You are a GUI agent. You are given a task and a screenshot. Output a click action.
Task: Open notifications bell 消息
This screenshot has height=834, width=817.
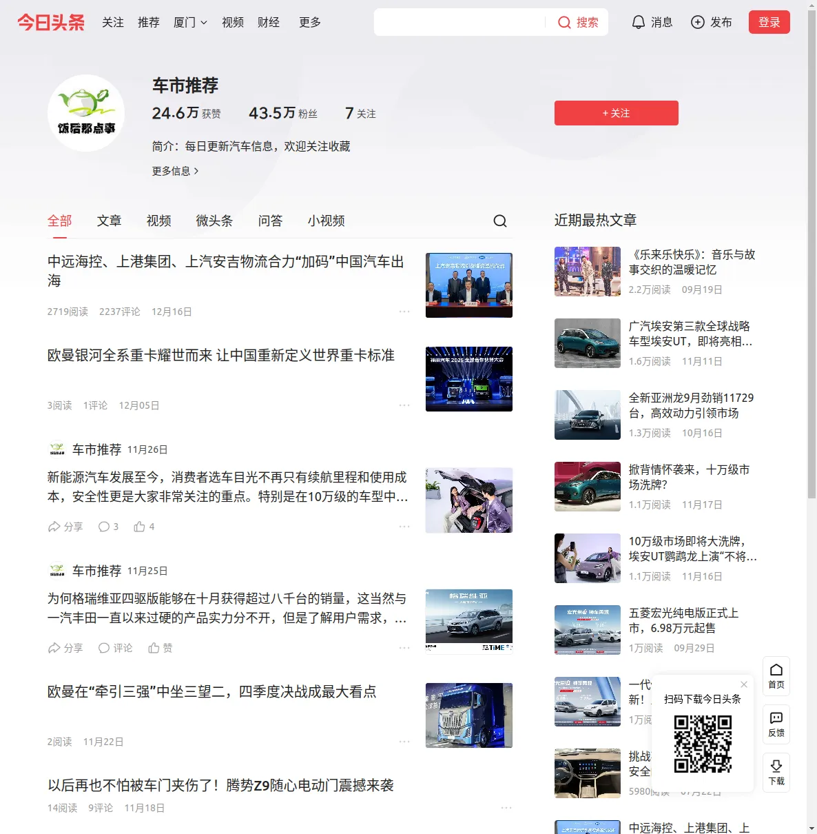coord(652,22)
